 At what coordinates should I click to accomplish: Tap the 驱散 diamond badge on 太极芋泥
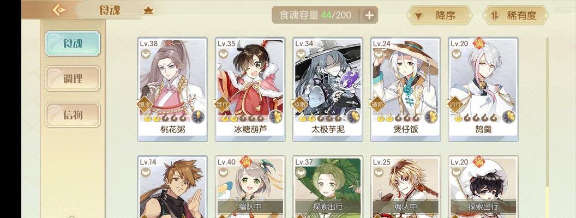(300, 105)
